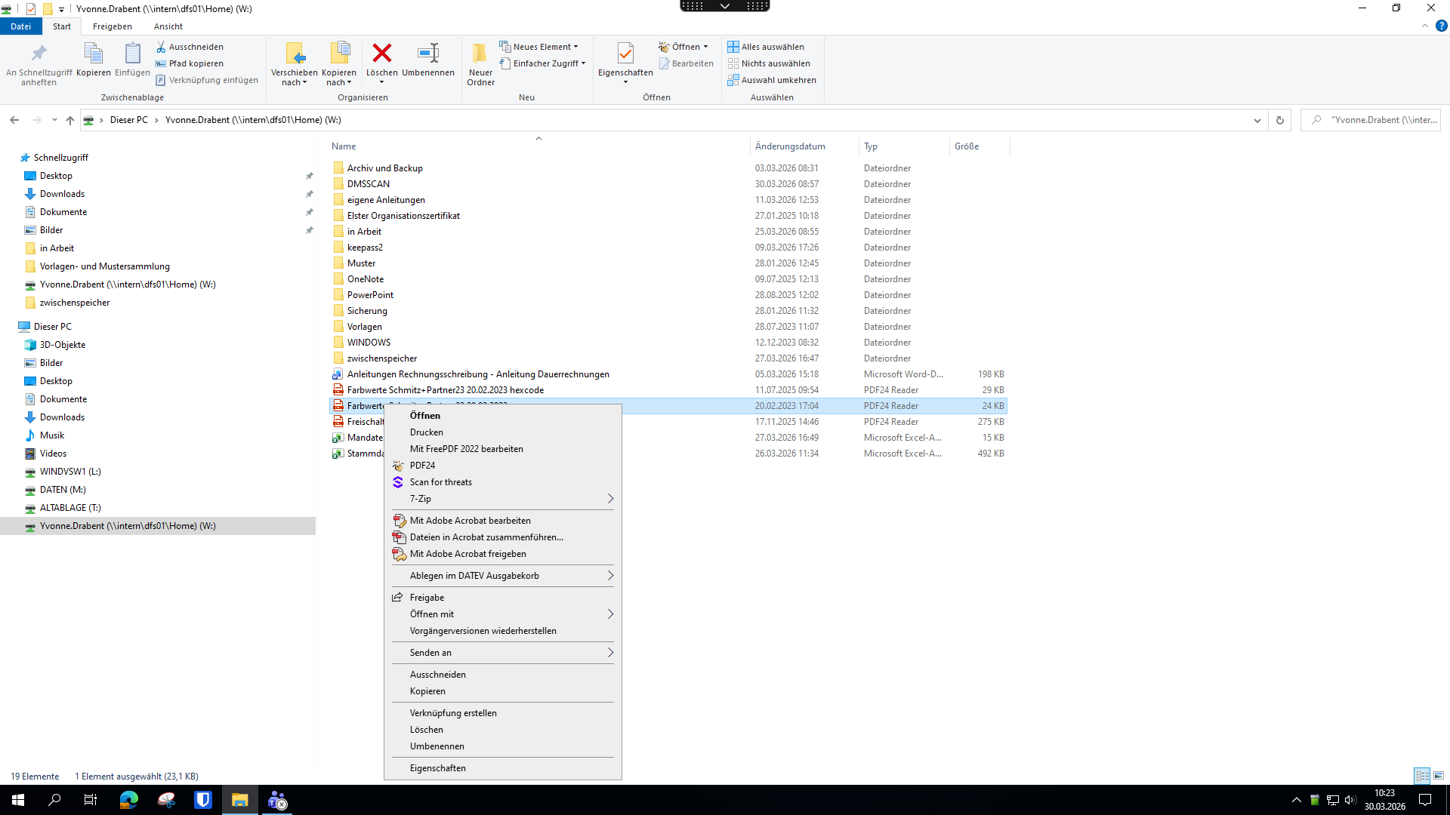The height and width of the screenshot is (815, 1450).
Task: Open the Archiv und Backup folder
Action: (x=384, y=168)
